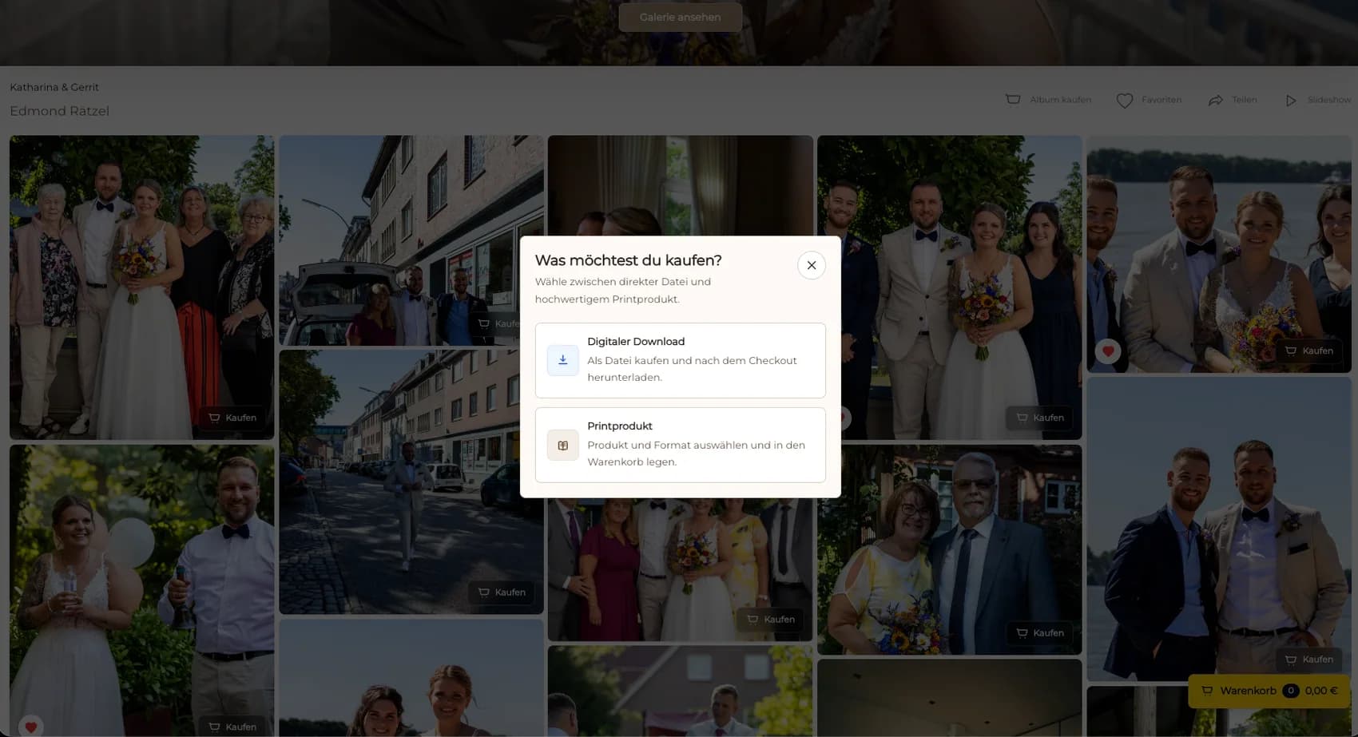
Task: Share the gallery with the Teilen icon
Action: tap(1215, 101)
